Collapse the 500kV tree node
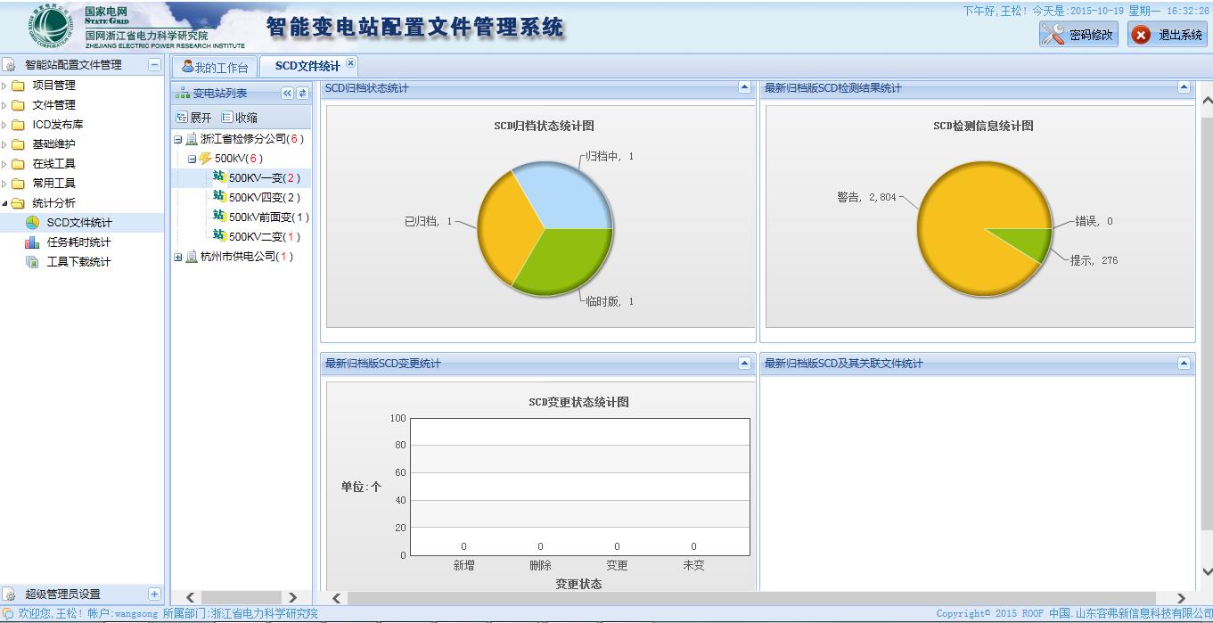 pyautogui.click(x=192, y=159)
